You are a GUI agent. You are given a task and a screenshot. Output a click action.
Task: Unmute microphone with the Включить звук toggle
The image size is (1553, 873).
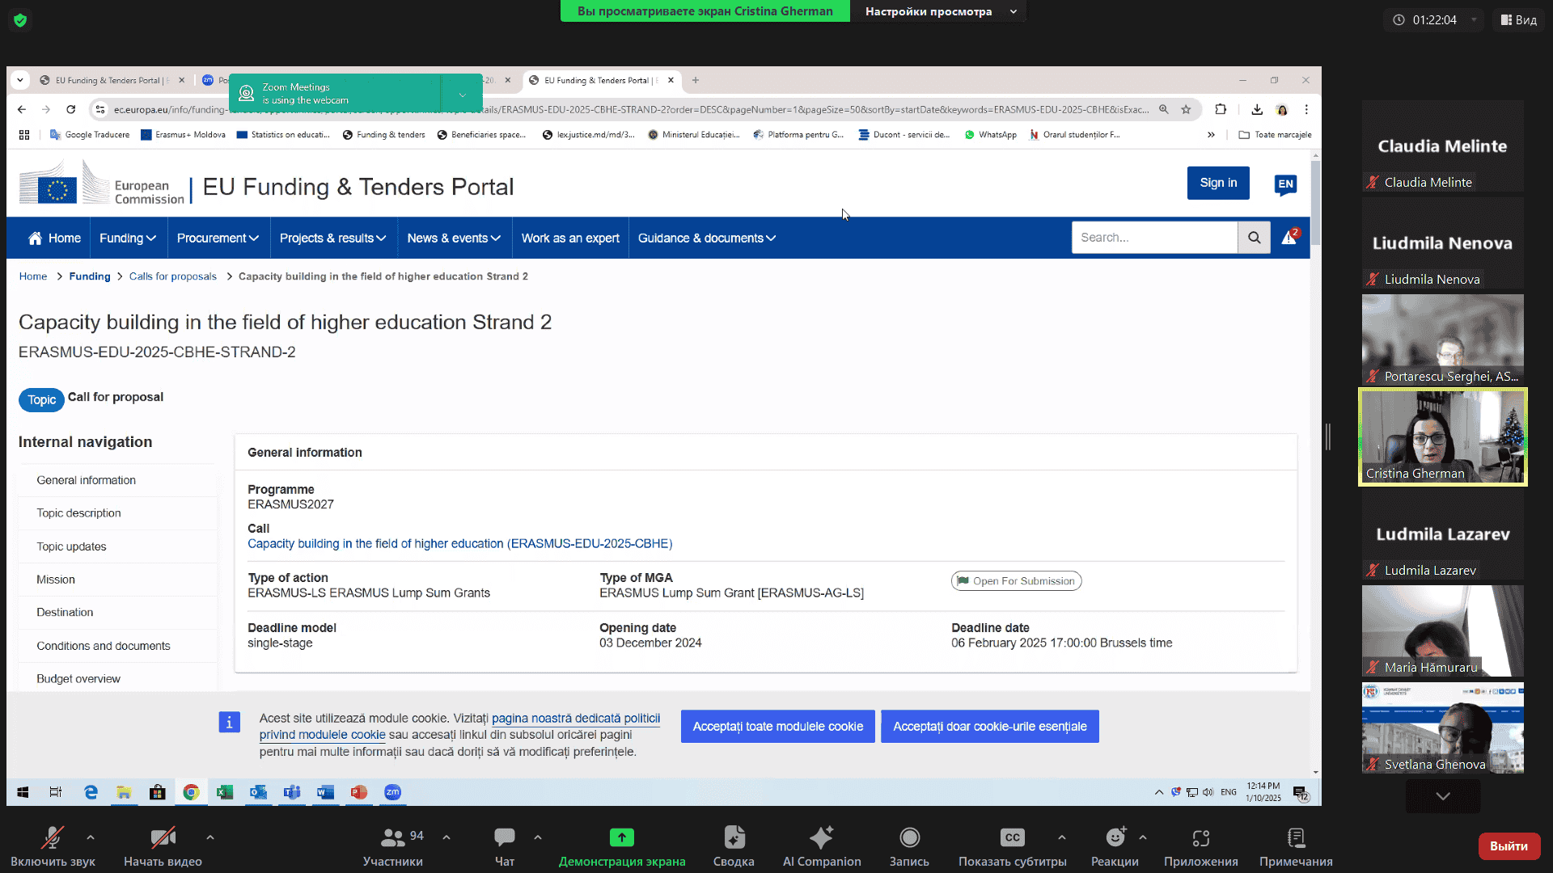click(53, 837)
